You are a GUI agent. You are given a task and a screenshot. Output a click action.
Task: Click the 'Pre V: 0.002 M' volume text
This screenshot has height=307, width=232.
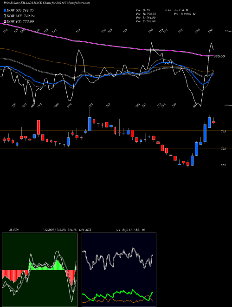pyautogui.click(x=185, y=14)
